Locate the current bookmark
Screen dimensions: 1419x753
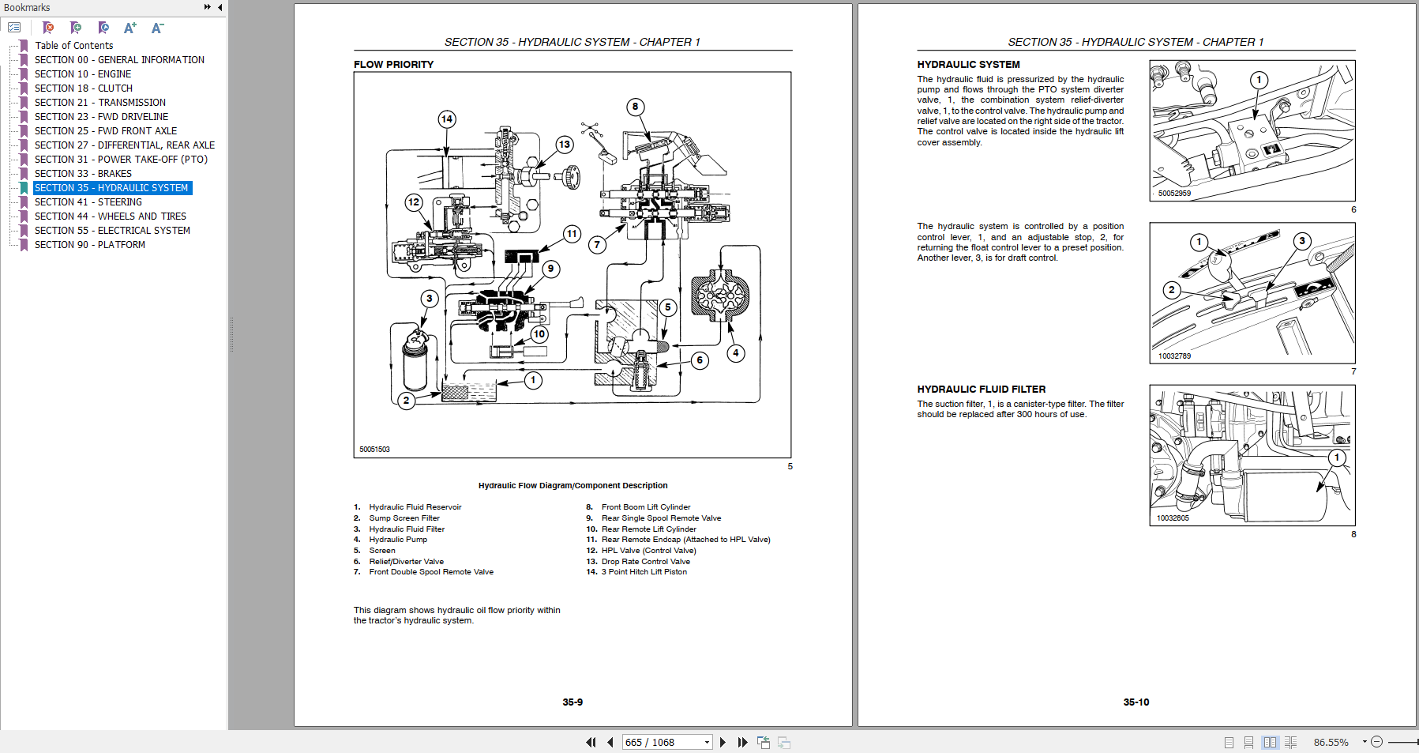coord(103,27)
